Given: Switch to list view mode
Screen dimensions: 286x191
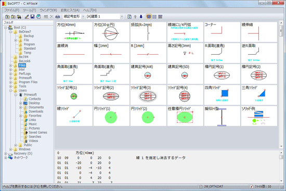Looking at the screenshot, I should [154, 17].
